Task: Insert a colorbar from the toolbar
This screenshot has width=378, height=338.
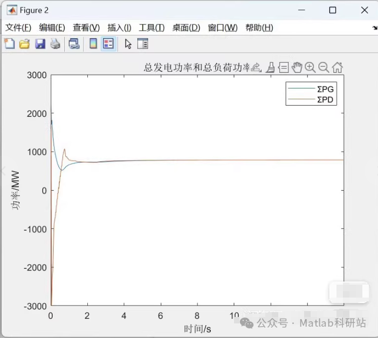Action: (x=93, y=44)
